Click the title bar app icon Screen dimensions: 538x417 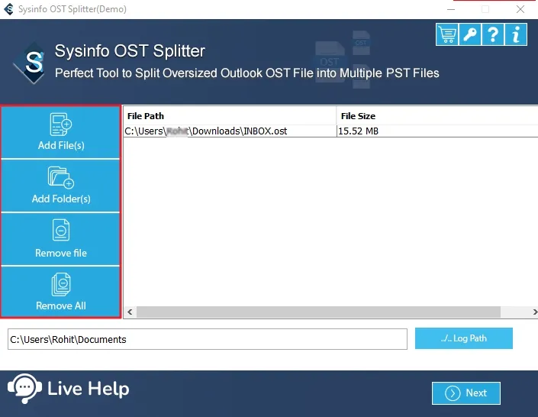(x=9, y=9)
